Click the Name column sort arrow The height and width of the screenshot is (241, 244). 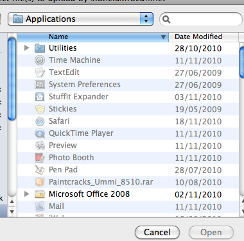163,37
